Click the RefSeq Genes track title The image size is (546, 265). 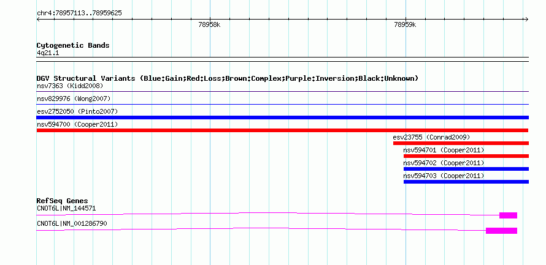[63, 201]
